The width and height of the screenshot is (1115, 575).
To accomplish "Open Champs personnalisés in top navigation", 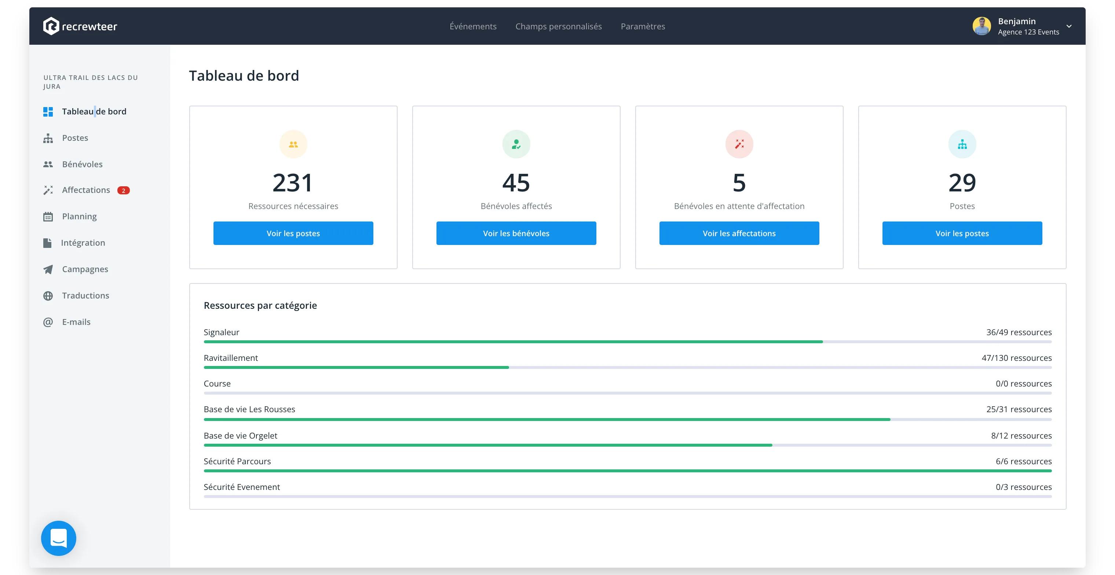I will (x=558, y=26).
